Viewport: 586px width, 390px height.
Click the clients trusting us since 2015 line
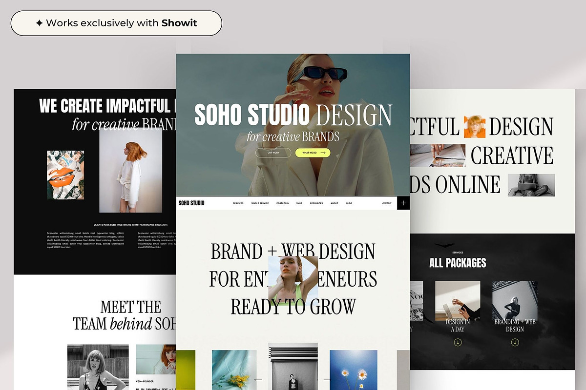tap(130, 225)
